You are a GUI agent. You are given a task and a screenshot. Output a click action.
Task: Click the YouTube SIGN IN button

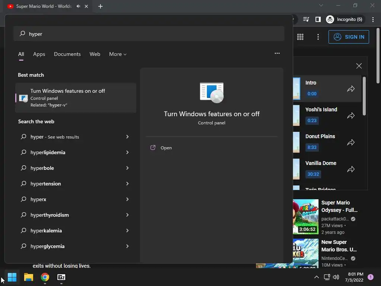349,37
